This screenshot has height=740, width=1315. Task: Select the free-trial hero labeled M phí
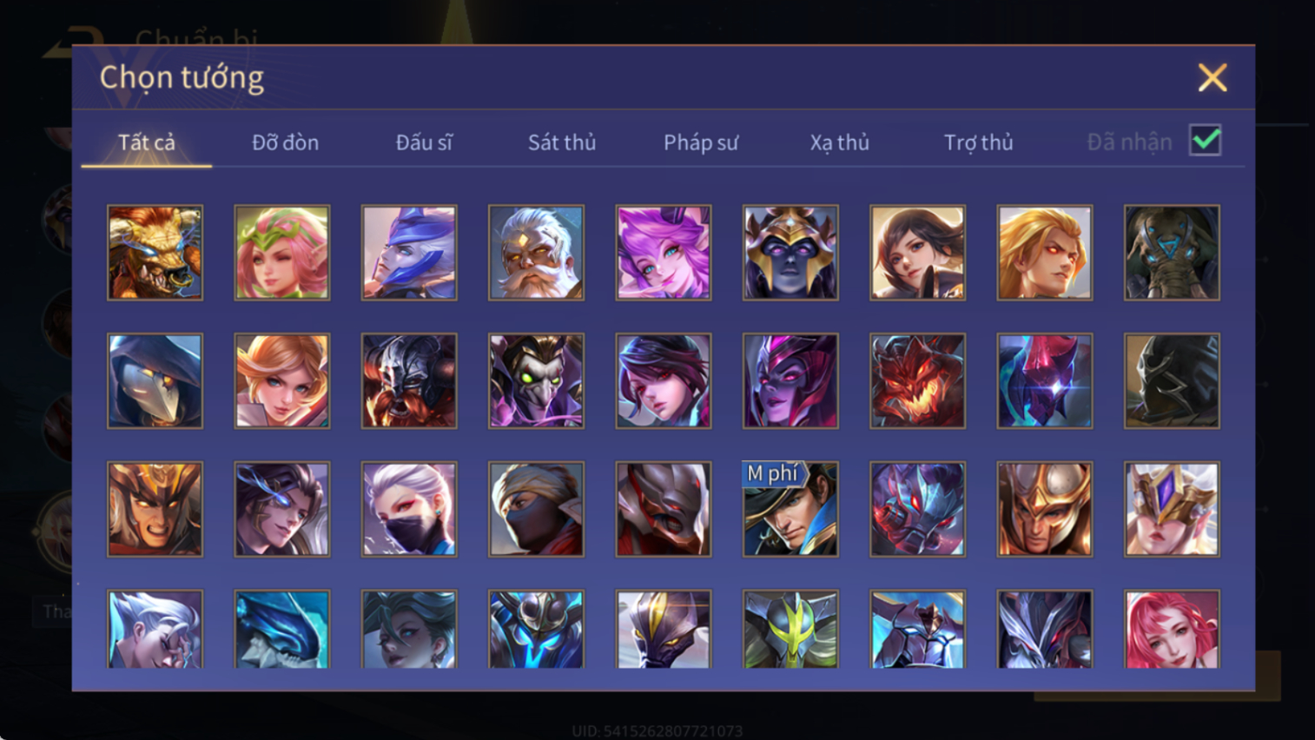[790, 509]
